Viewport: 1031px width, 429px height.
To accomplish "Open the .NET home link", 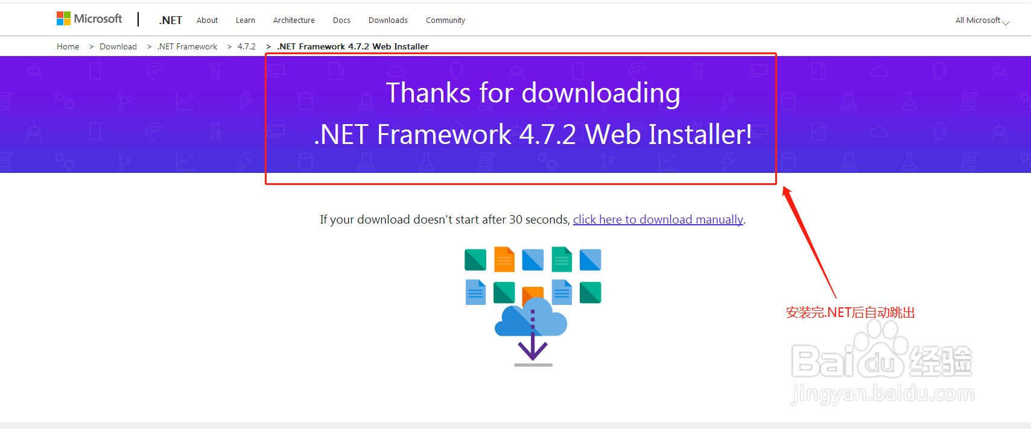I will [x=171, y=20].
